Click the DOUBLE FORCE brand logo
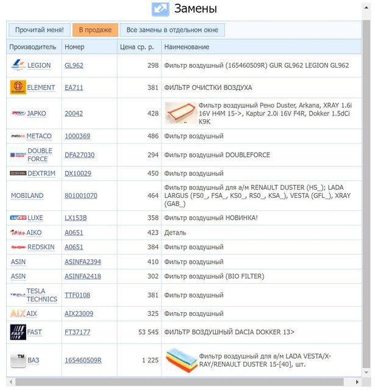This screenshot has width=375, height=391. (x=18, y=155)
